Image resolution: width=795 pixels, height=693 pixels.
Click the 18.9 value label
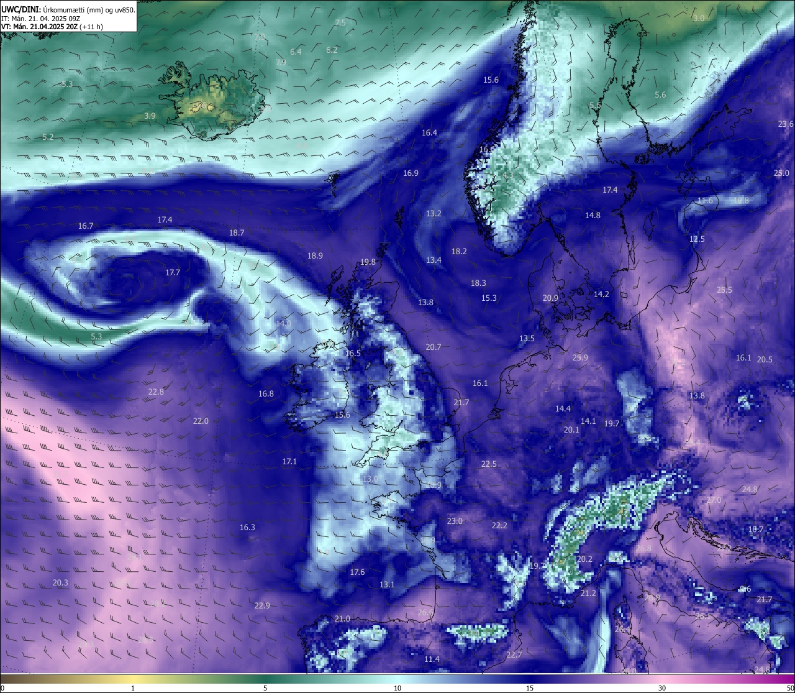click(x=315, y=255)
